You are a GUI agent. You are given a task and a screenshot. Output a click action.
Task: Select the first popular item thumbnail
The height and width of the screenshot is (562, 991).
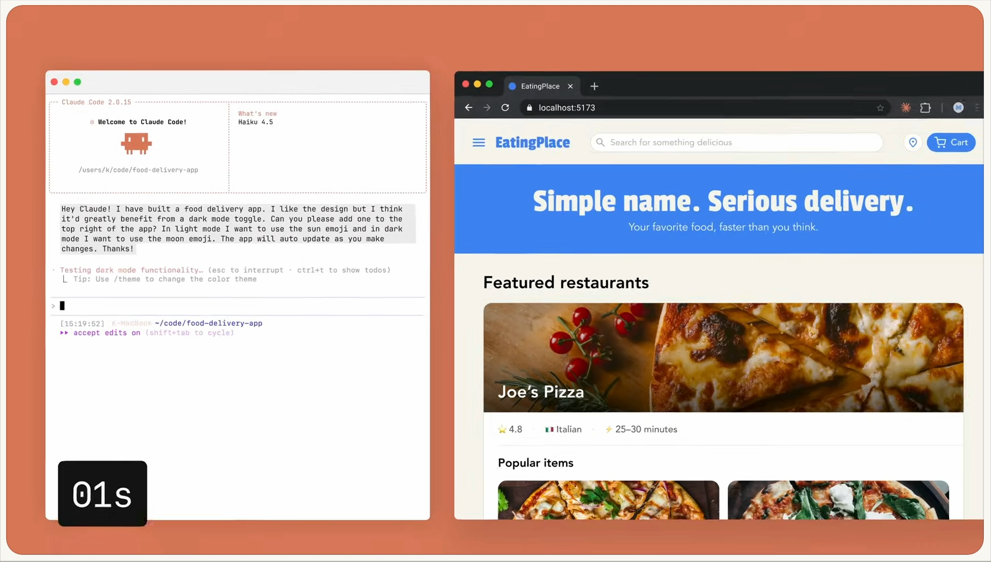click(608, 499)
